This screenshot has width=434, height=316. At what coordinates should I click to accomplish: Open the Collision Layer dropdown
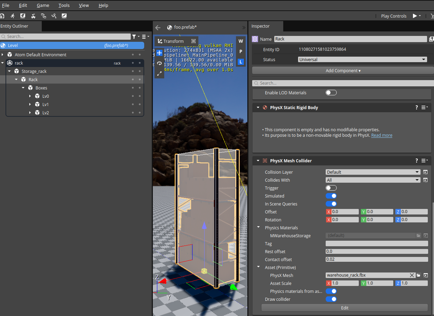click(x=373, y=172)
